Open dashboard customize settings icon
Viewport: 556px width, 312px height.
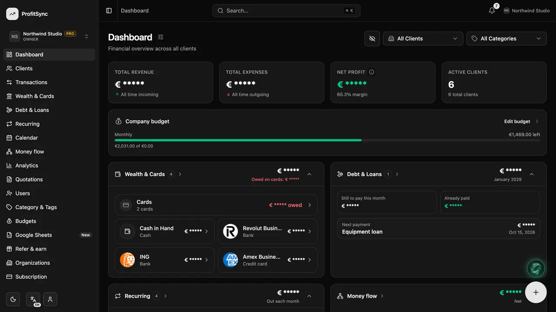pos(161,37)
